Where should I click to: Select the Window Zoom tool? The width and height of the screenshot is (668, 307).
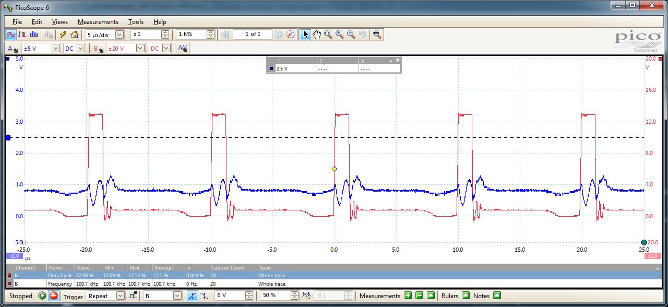tap(328, 34)
